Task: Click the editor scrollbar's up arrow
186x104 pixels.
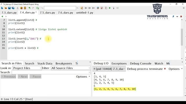Action: coord(182,20)
